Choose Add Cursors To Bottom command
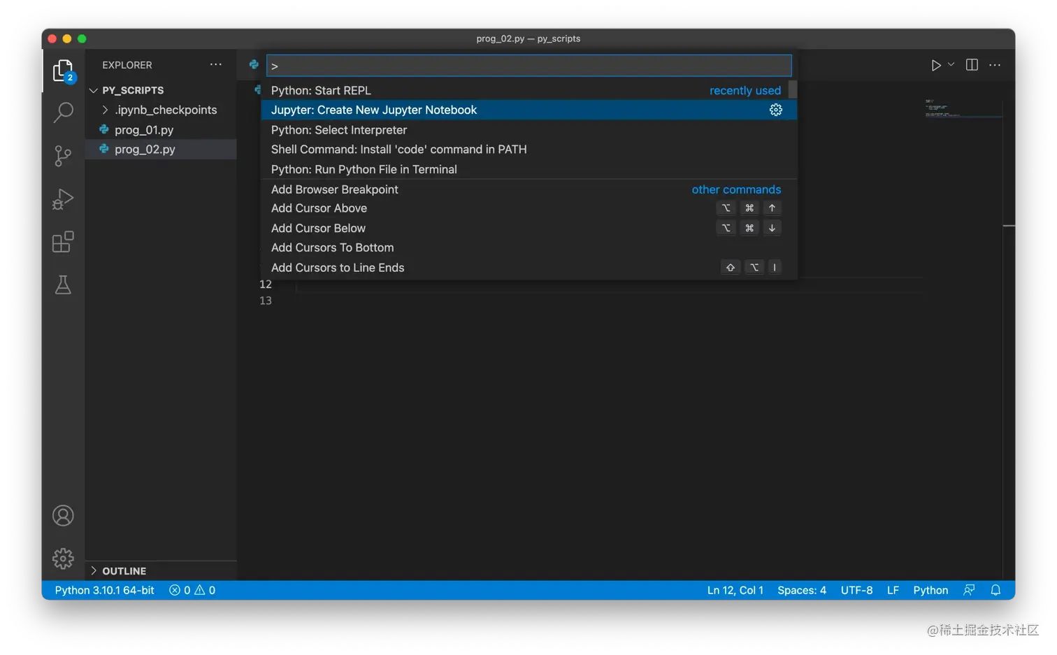Viewport: 1057px width, 655px height. [x=528, y=247]
